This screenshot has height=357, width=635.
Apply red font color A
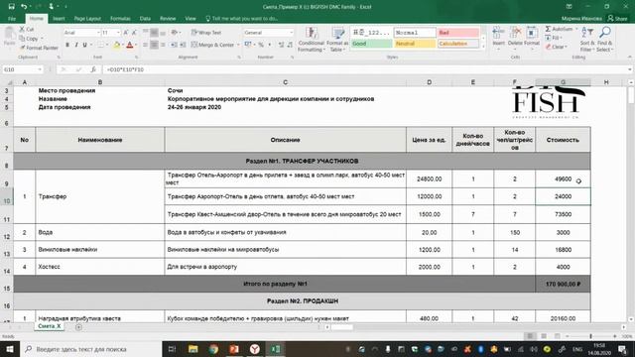tap(130, 45)
